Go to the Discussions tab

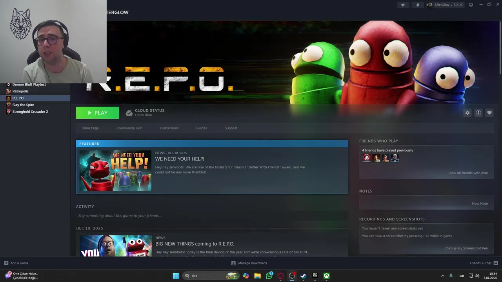(x=169, y=128)
